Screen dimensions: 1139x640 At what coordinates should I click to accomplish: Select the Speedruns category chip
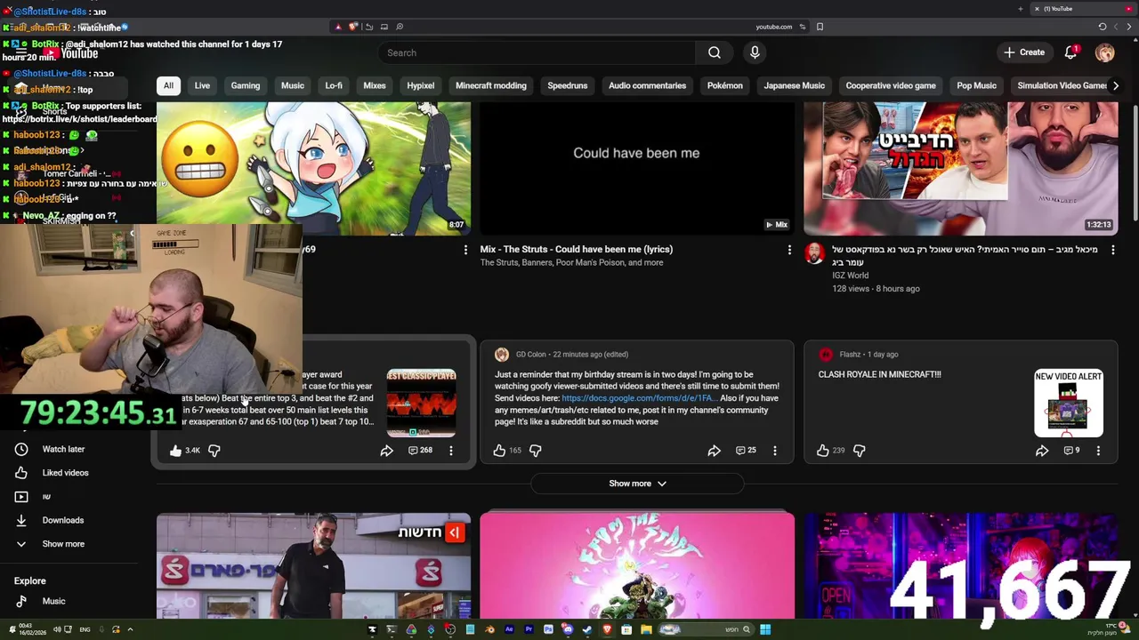(x=568, y=85)
